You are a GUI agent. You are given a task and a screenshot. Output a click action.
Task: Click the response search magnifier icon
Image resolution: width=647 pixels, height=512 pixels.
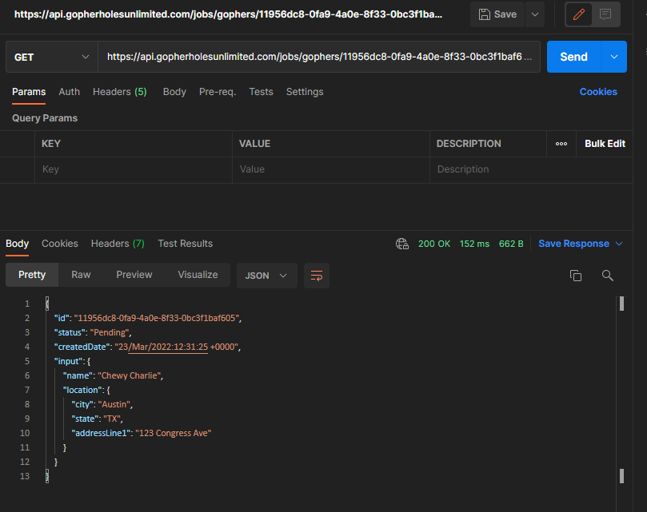pos(607,275)
